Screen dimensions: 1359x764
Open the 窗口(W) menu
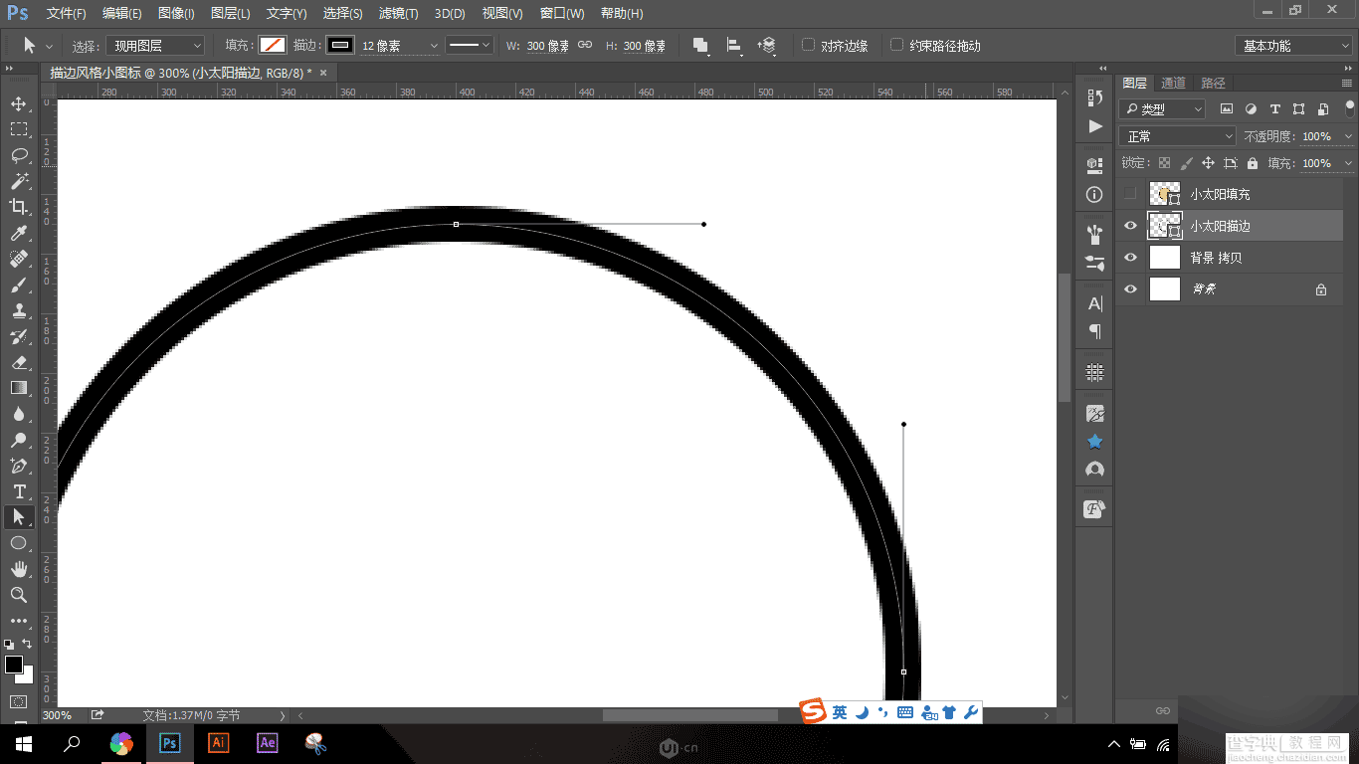point(562,14)
